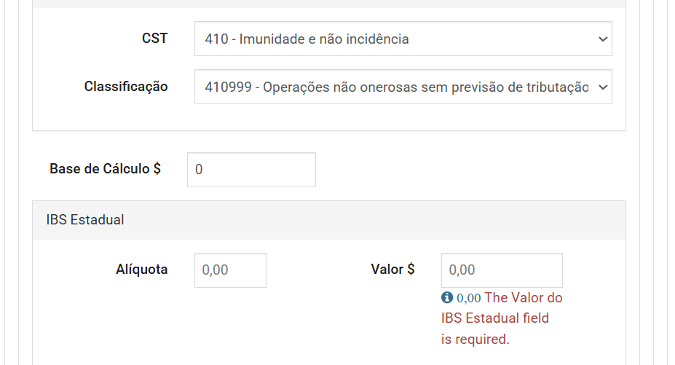This screenshot has height=365, width=675.
Task: Click the info icon below Valor field
Action: point(447,298)
